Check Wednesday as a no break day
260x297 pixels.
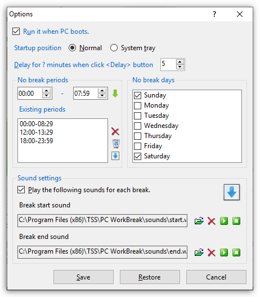pos(137,126)
